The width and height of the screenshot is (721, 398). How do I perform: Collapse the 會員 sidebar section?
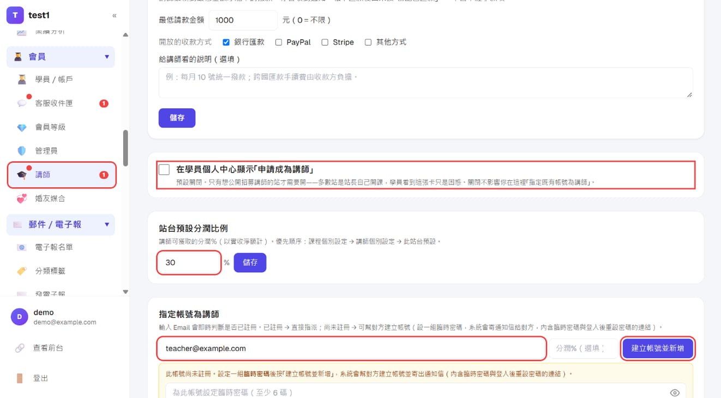[x=107, y=57]
